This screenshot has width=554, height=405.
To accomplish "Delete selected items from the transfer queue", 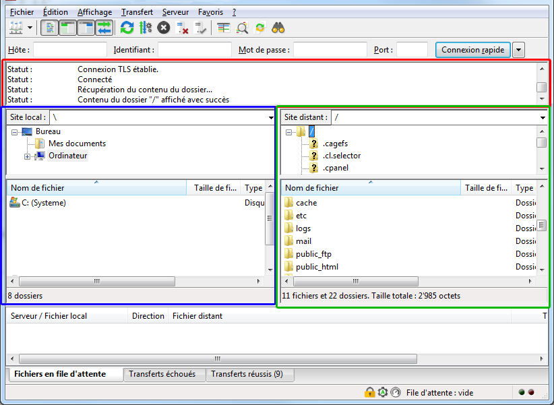I will pos(181,28).
